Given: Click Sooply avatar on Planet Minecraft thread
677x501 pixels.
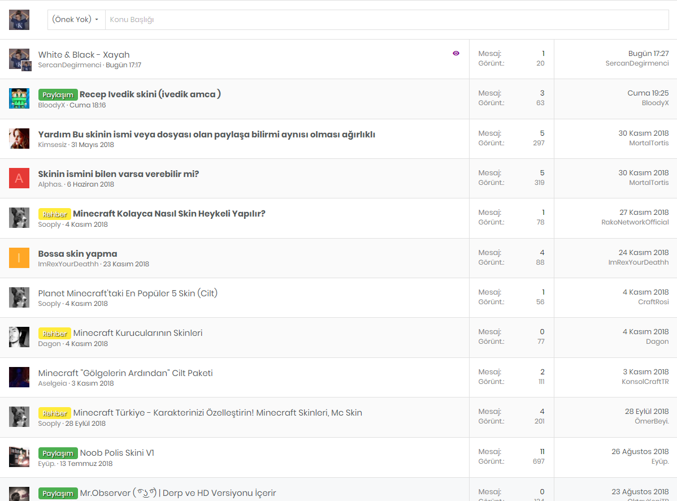Looking at the screenshot, I should [19, 297].
